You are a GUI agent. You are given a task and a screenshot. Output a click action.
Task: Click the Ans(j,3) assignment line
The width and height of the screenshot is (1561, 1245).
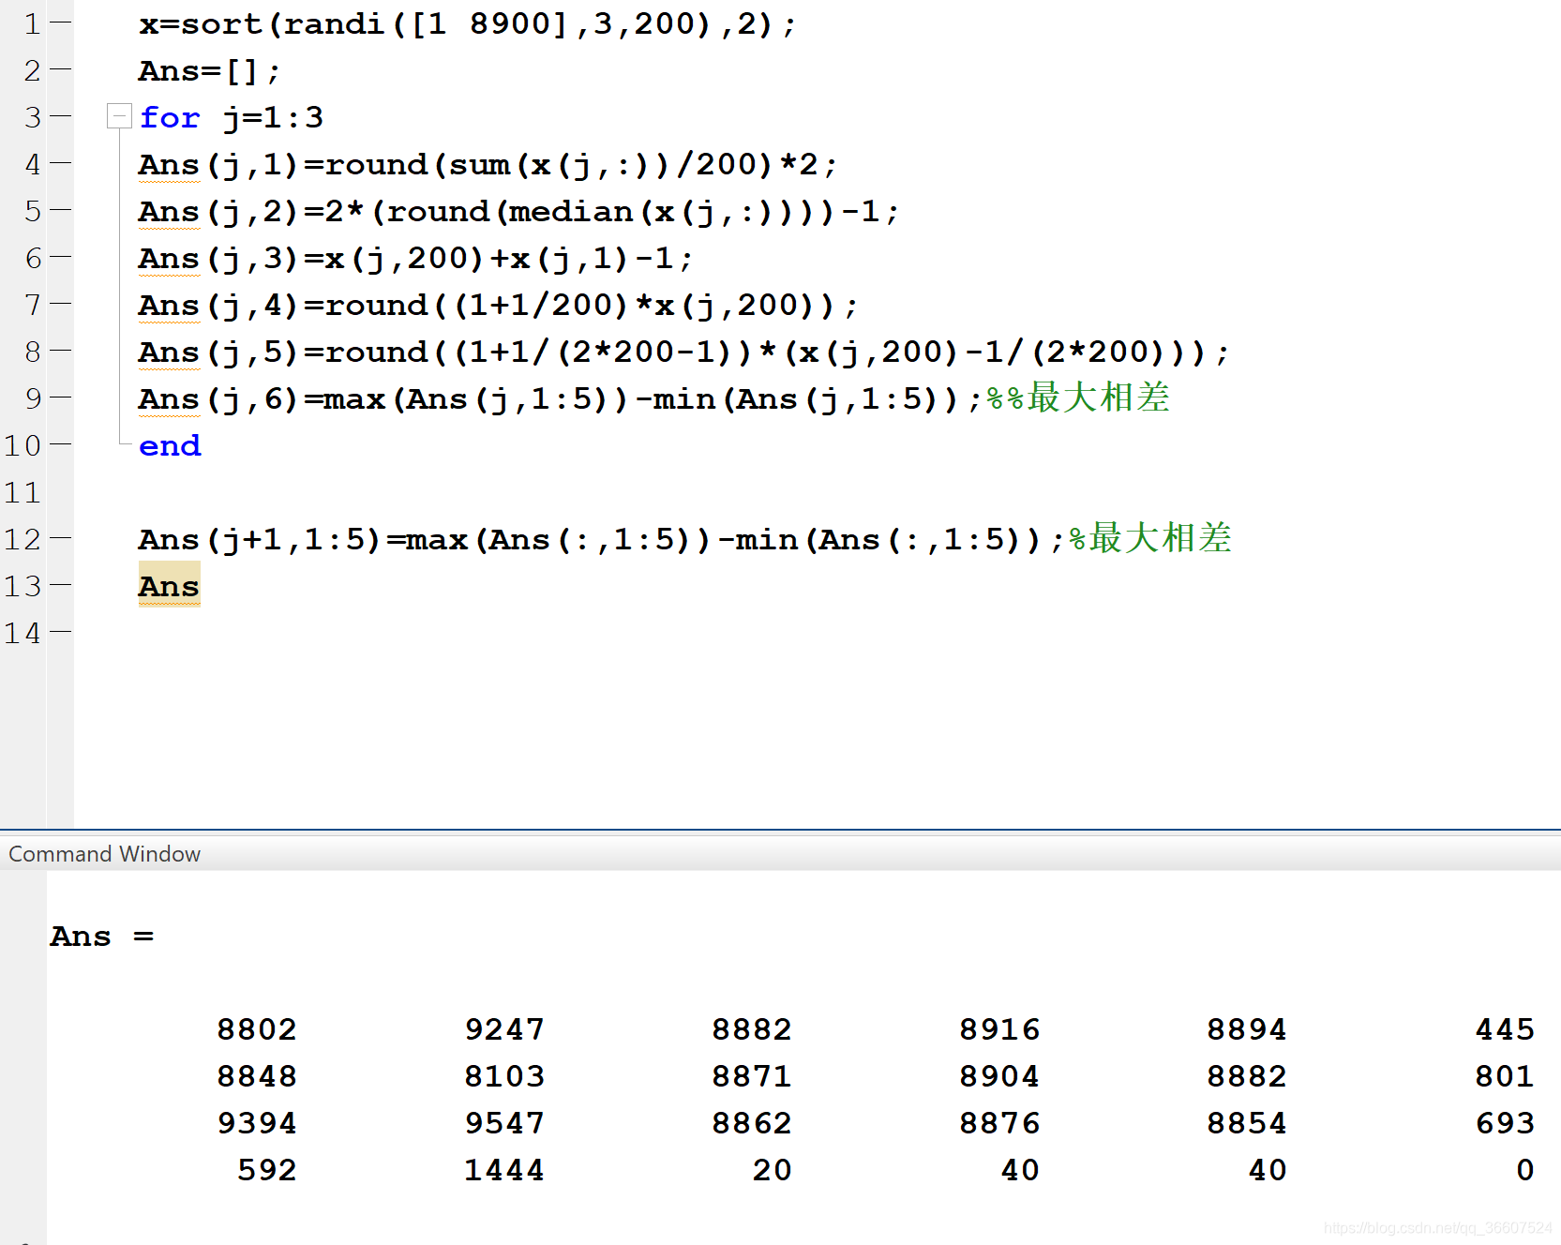click(x=414, y=259)
